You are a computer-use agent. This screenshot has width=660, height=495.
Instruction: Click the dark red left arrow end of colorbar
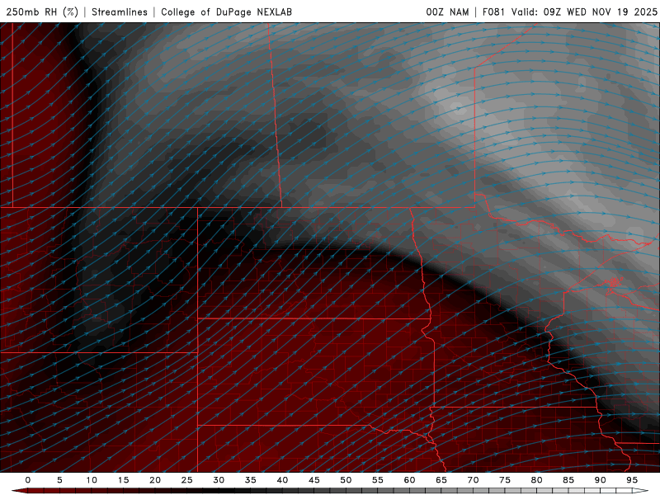click(19, 491)
